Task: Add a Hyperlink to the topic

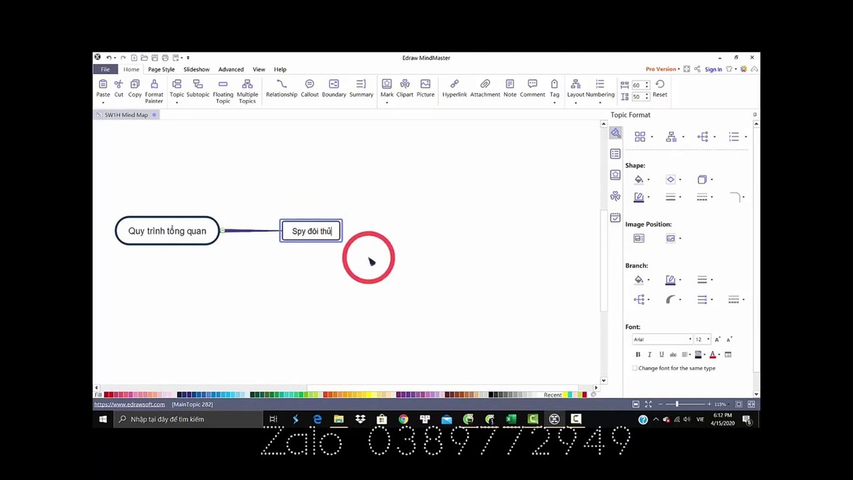Action: point(454,88)
